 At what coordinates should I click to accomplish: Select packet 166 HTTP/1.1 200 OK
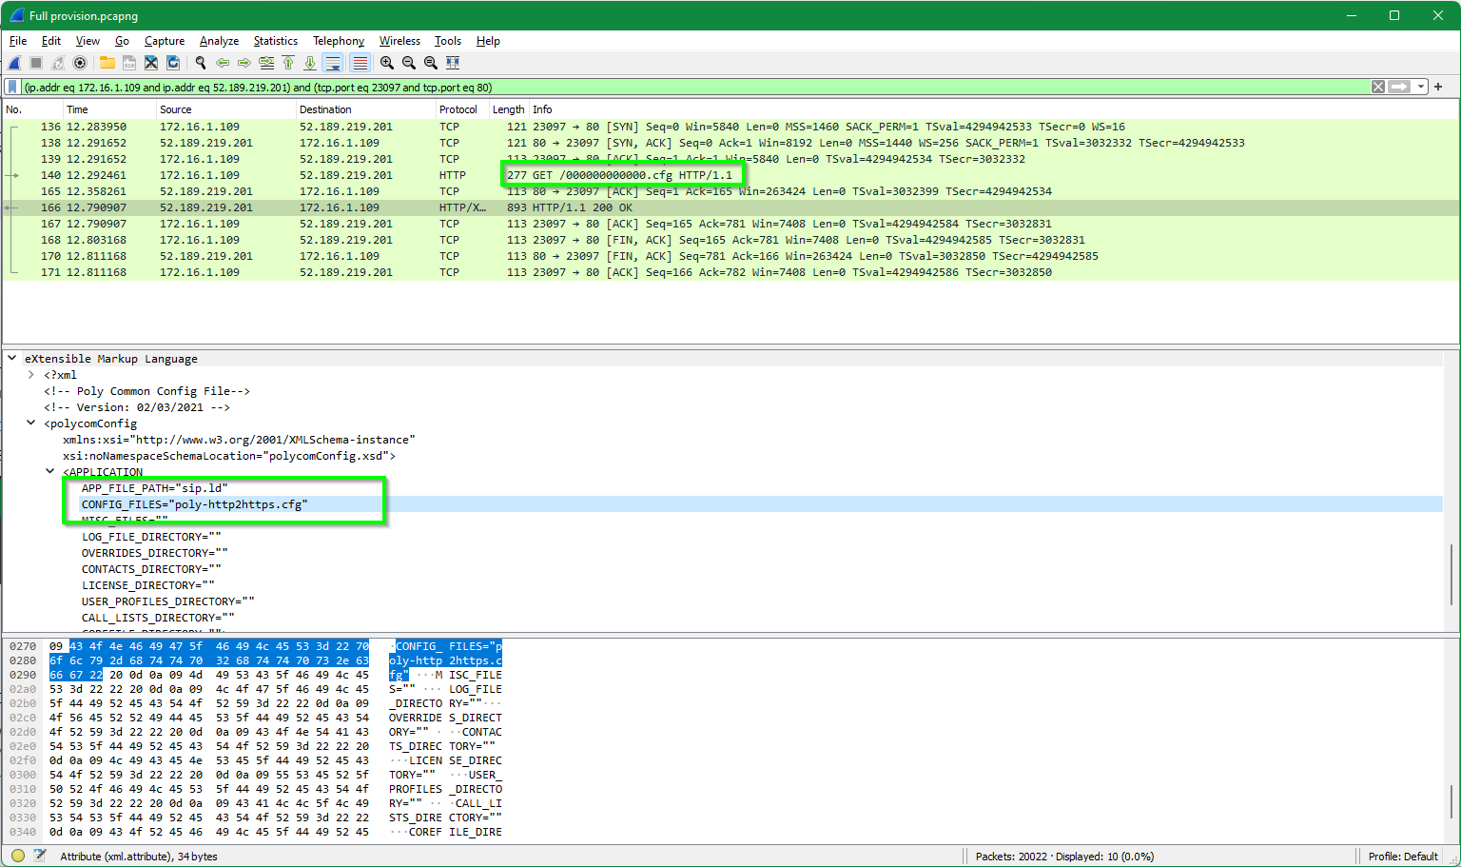click(730, 207)
